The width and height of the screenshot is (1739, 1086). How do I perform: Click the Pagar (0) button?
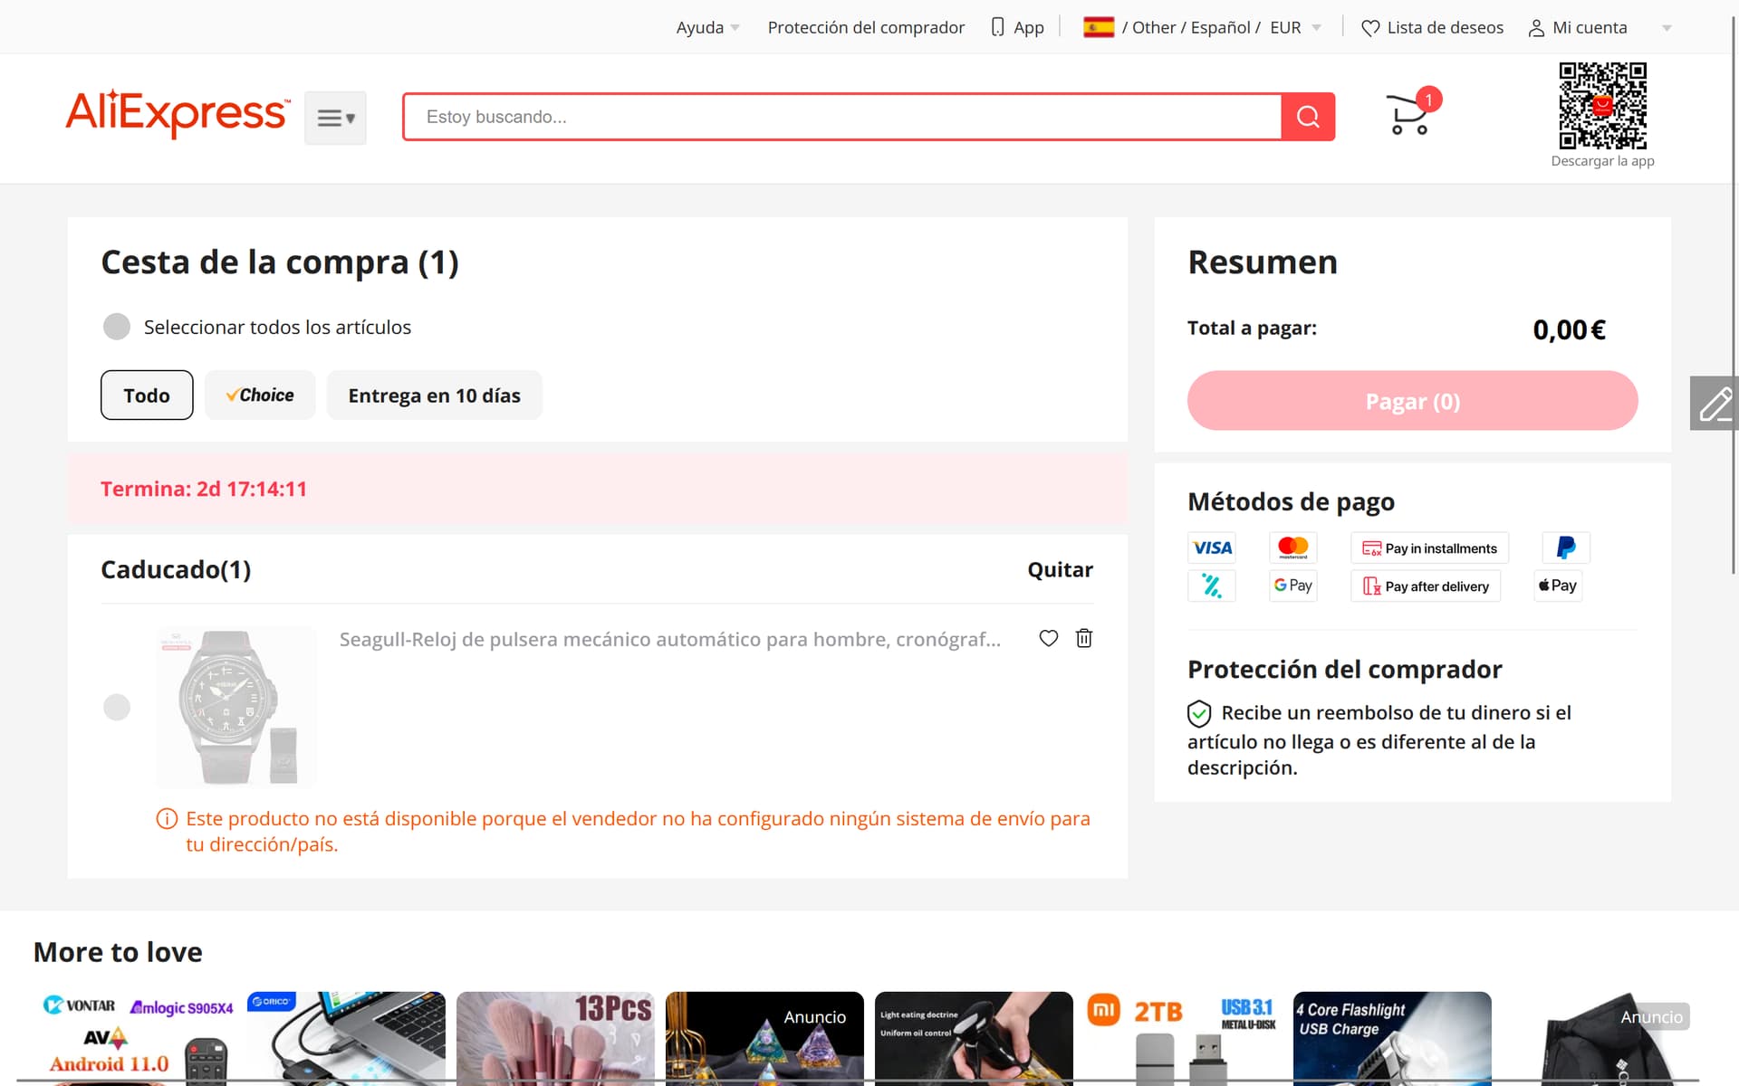[x=1412, y=400]
